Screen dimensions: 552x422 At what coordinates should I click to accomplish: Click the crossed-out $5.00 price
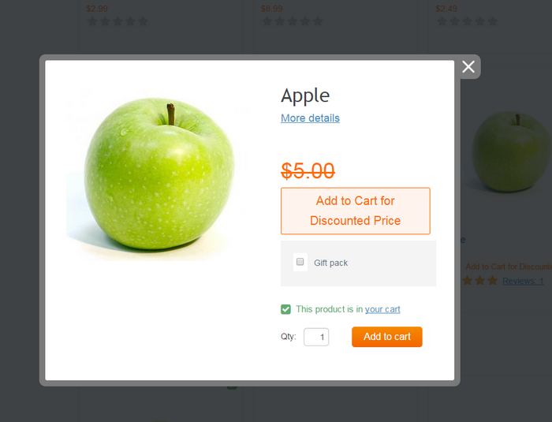[308, 171]
